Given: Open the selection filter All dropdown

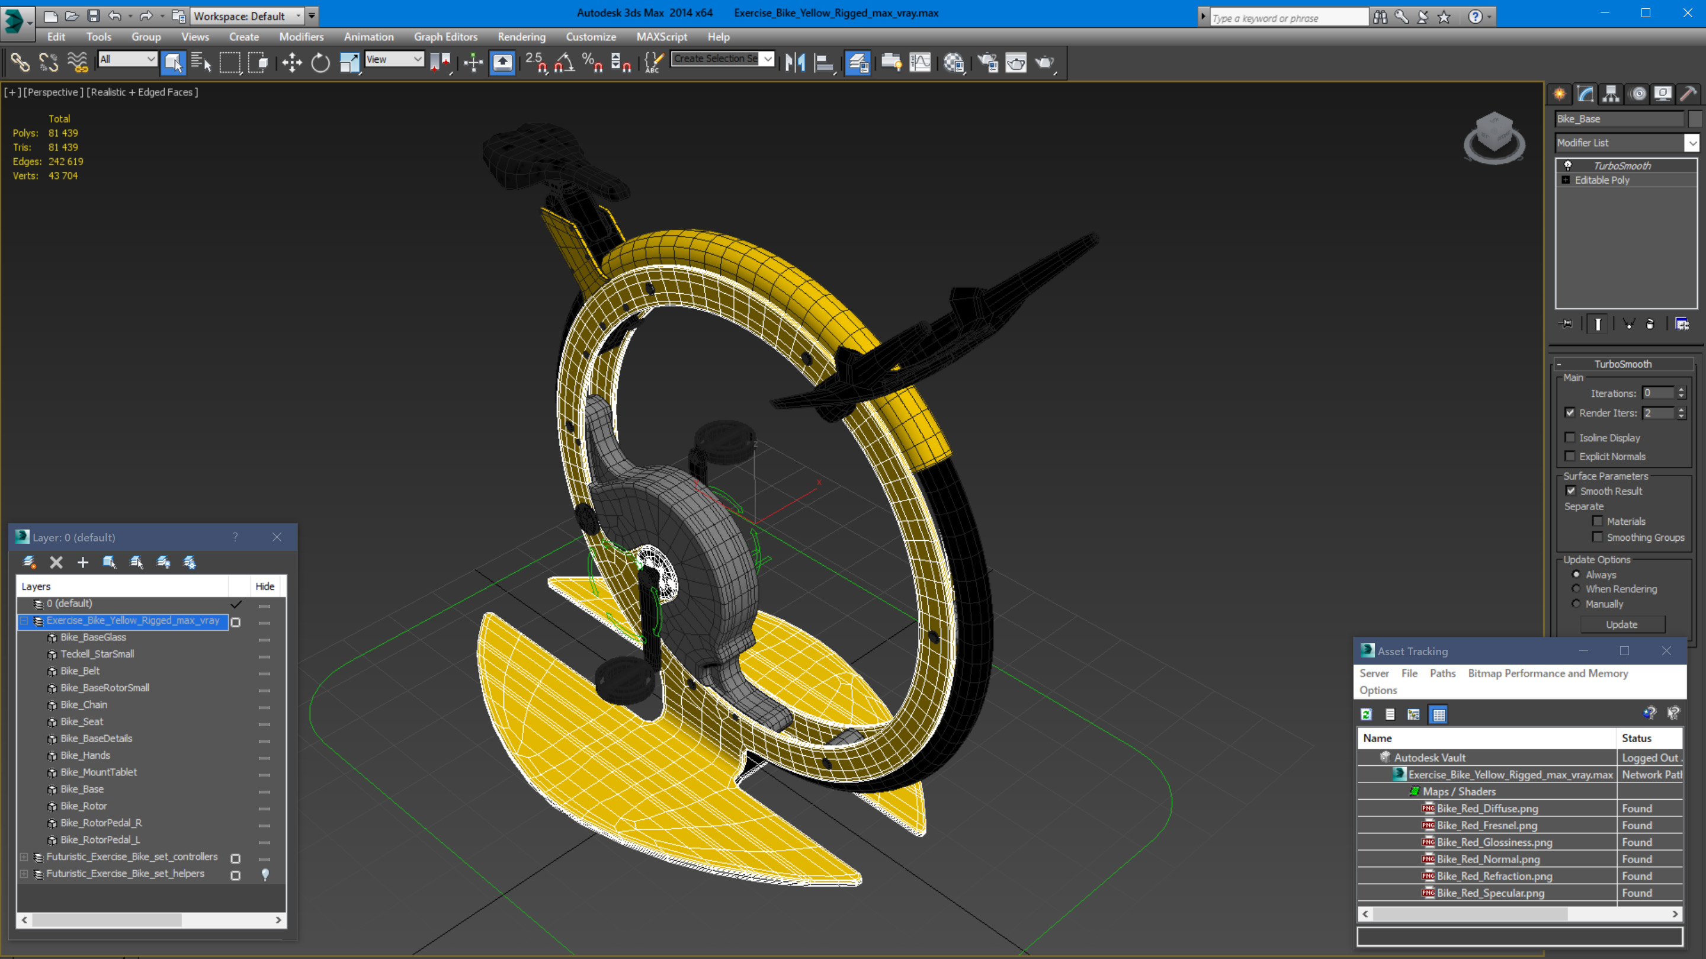Looking at the screenshot, I should point(128,59).
